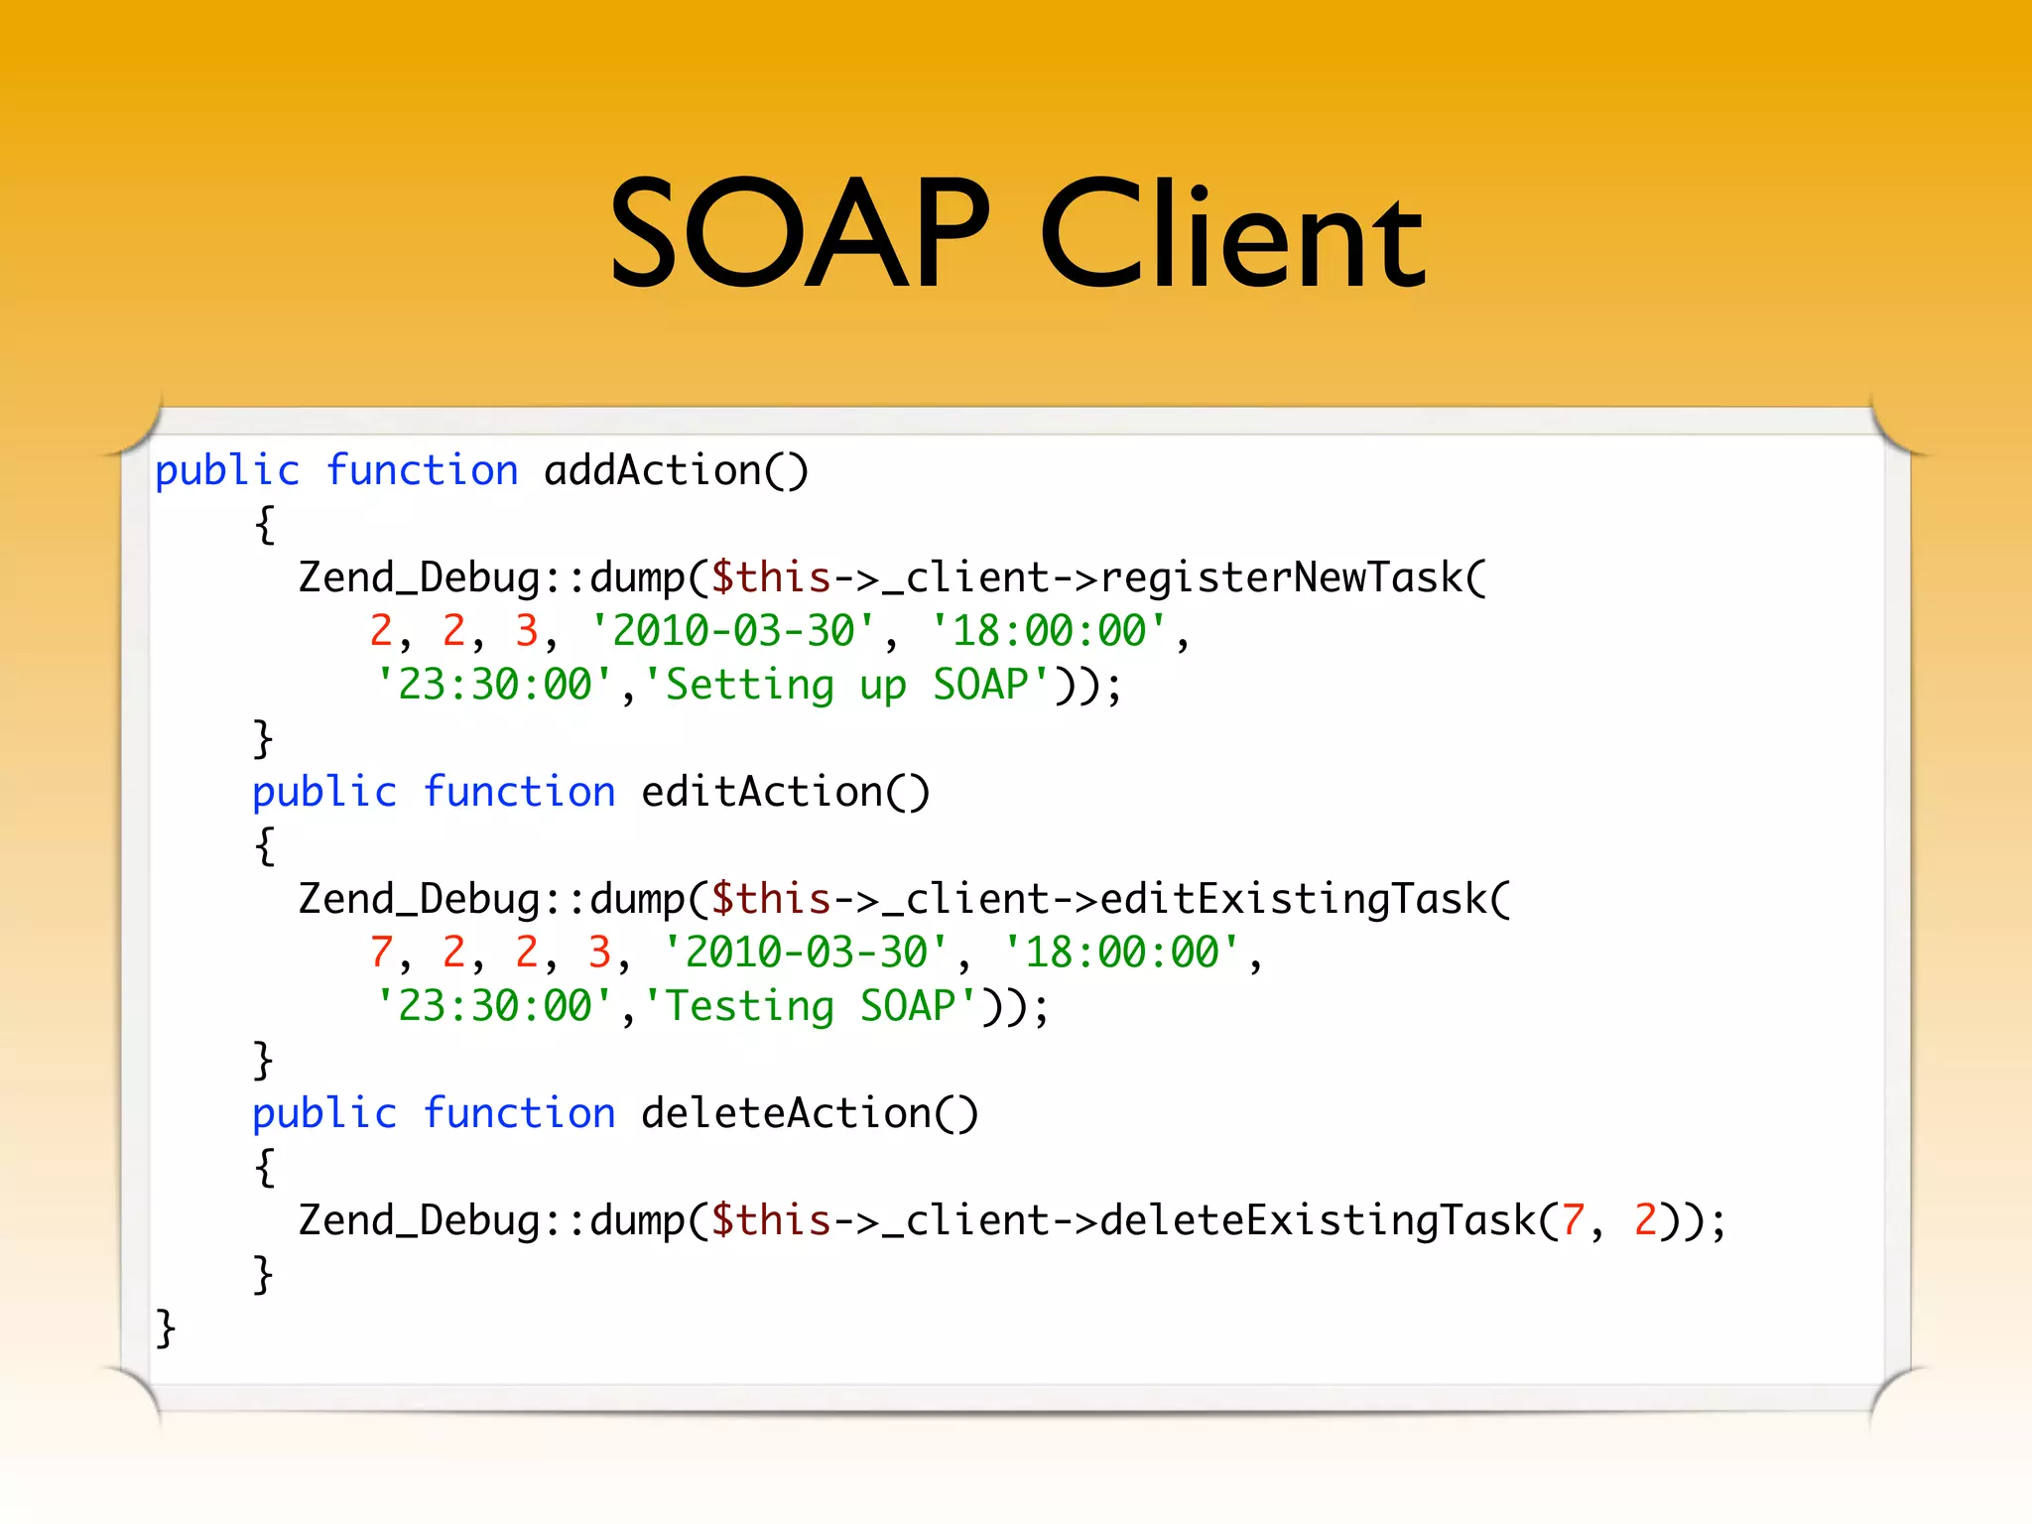This screenshot has width=2032, height=1524.
Task: Click the 'Testing SOAP' string line
Action: [712, 1006]
